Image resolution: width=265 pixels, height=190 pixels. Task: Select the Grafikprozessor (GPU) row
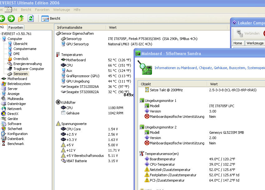click(x=96, y=76)
